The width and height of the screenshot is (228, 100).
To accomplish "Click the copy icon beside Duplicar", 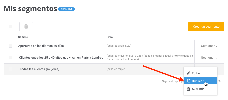I will pyautogui.click(x=188, y=81).
